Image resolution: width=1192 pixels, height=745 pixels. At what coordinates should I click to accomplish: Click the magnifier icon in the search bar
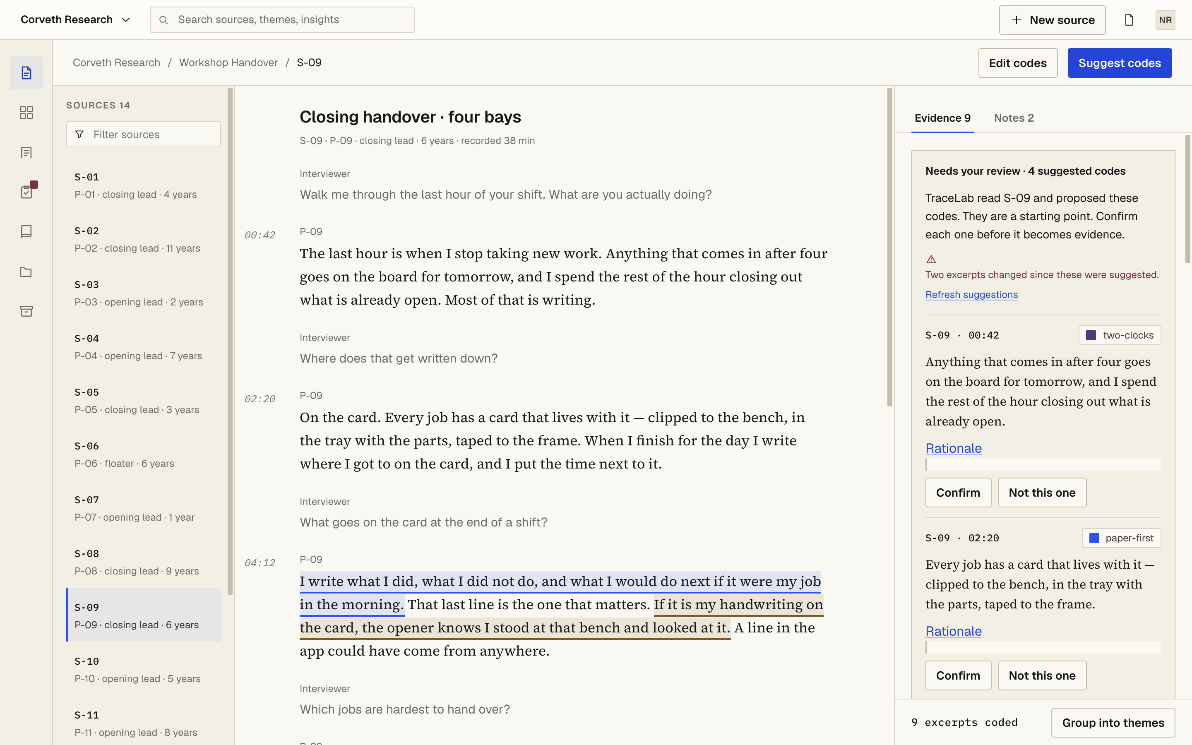tap(164, 20)
